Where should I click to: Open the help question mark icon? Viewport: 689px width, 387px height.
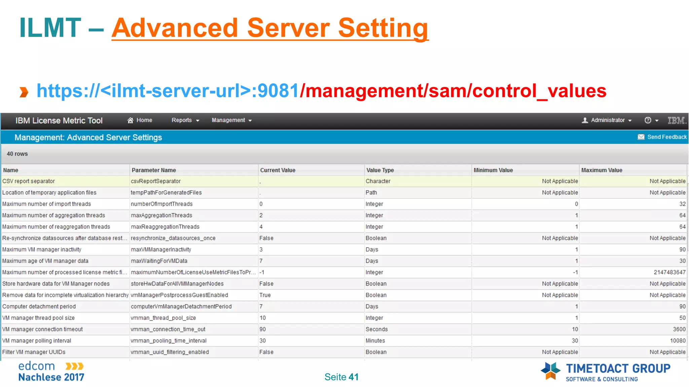[x=648, y=120]
